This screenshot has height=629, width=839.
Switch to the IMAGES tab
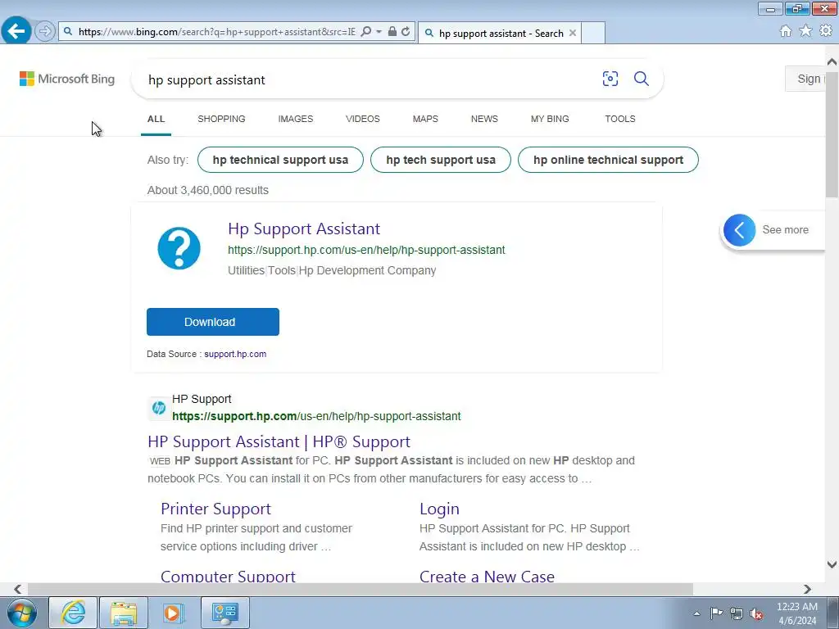pos(295,119)
